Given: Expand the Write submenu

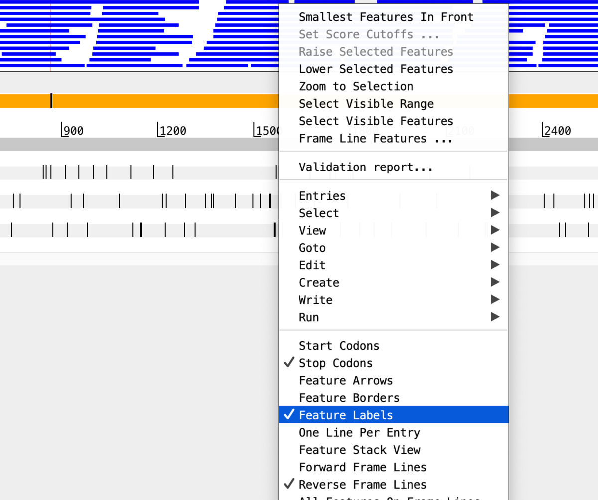Looking at the screenshot, I should pos(394,300).
